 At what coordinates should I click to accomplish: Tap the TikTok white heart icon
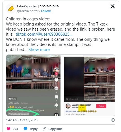pyautogui.click(x=56, y=80)
